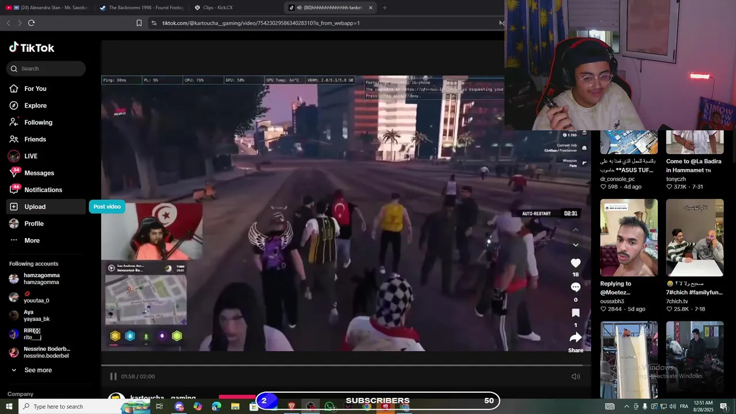Screen dimensions: 736x414
Task: Switch to The Backrooms 1998 tab
Action: pyautogui.click(x=141, y=7)
